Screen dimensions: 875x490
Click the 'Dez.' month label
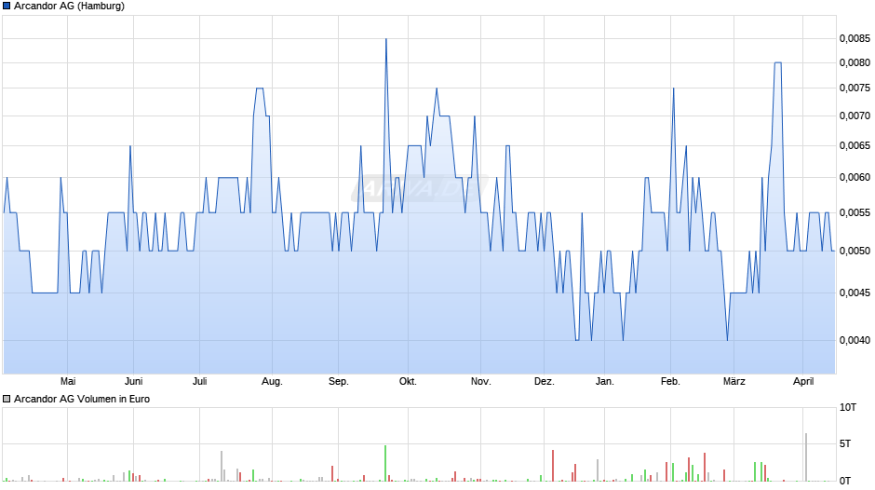[545, 381]
